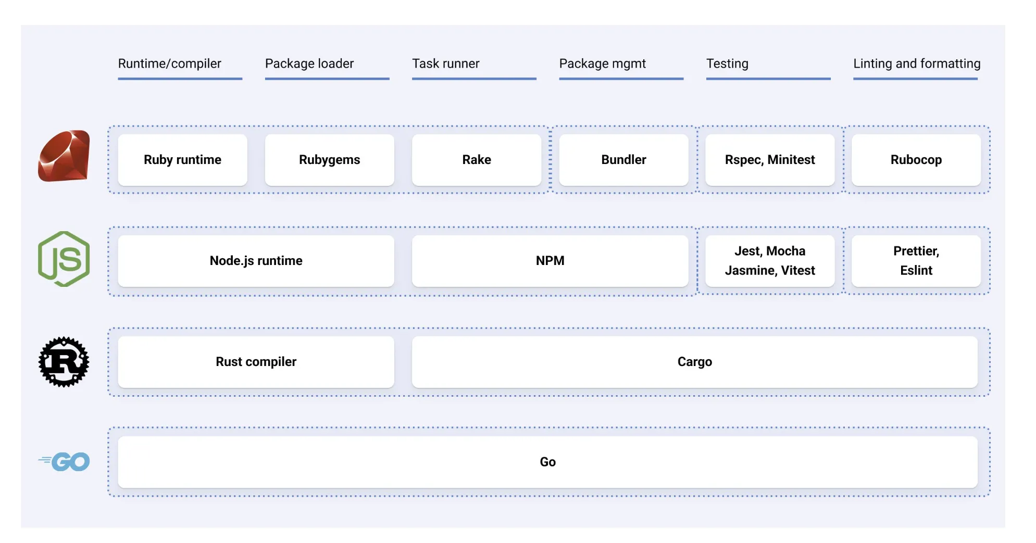1036x543 pixels.
Task: Select the Go language logo
Action: (x=63, y=460)
